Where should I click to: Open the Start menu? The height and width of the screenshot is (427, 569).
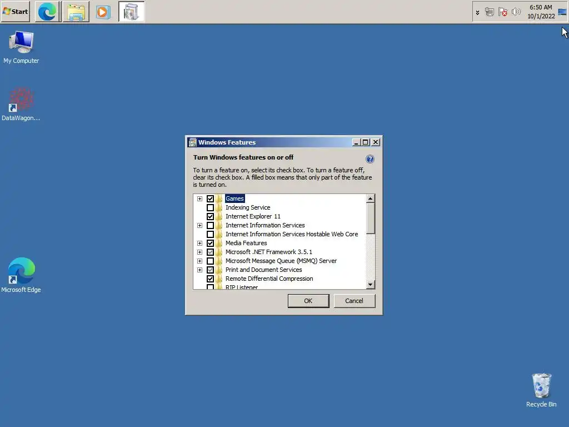[15, 12]
